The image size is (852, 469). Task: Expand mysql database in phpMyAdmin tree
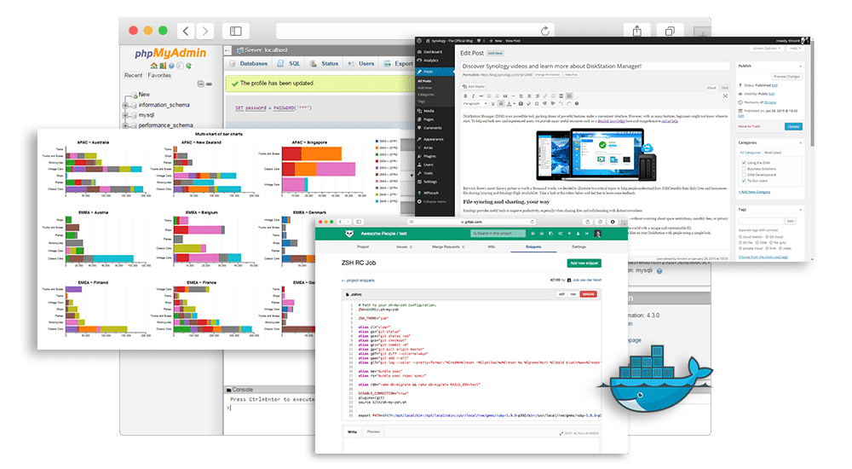tap(125, 115)
